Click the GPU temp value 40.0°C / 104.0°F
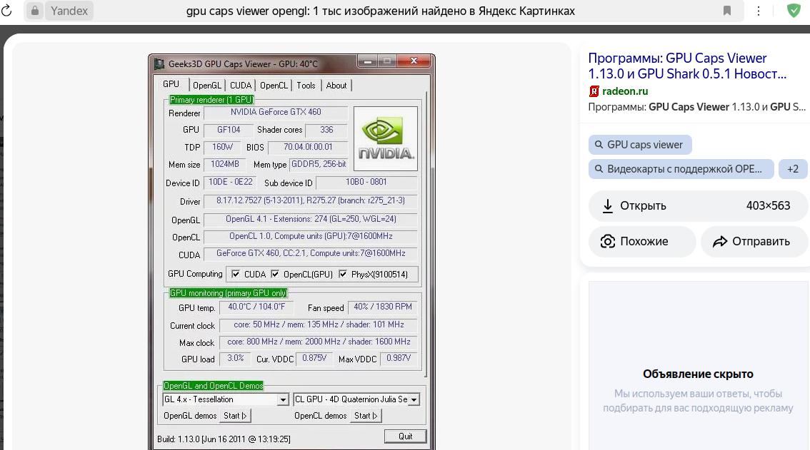This screenshot has height=450, width=810. 256,307
